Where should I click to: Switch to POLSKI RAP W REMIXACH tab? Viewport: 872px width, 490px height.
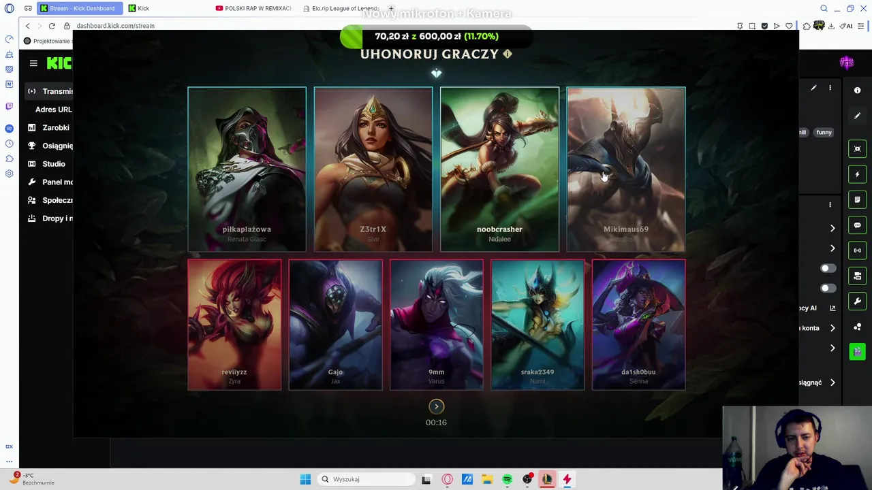coord(253,8)
